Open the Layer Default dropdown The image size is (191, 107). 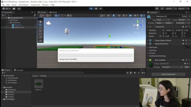(184, 20)
